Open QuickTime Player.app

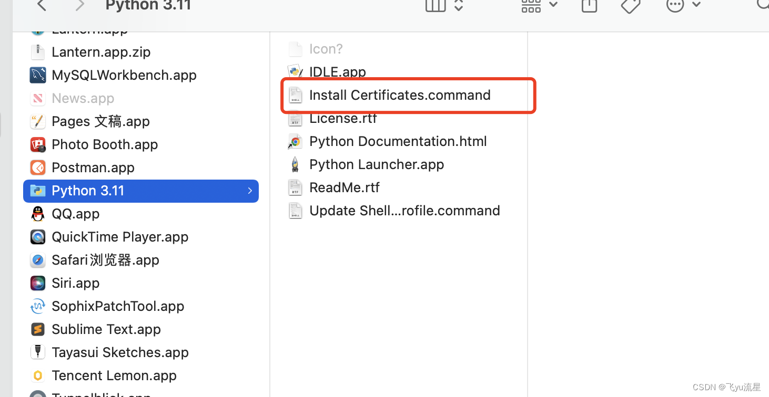[x=120, y=237]
